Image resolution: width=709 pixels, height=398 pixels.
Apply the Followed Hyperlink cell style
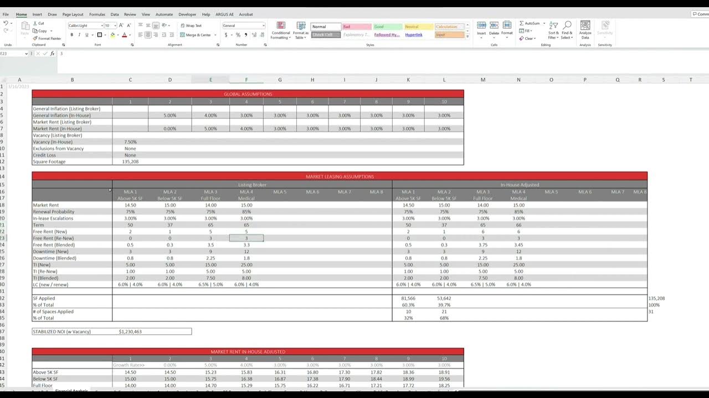coord(387,35)
